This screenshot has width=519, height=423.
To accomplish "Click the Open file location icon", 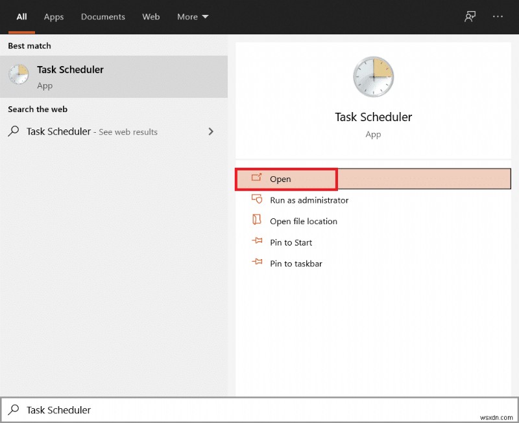I will pyautogui.click(x=256, y=220).
